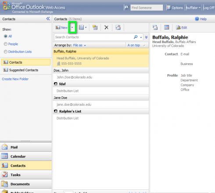The image size is (215, 193).
Task: Open the Arrange by File as dropdown
Action: point(79,45)
